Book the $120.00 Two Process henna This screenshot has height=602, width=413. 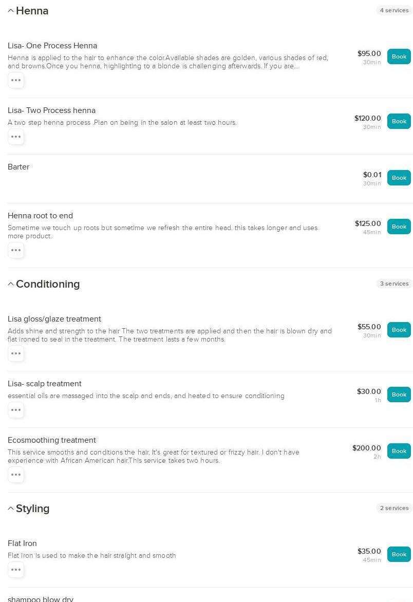[399, 121]
